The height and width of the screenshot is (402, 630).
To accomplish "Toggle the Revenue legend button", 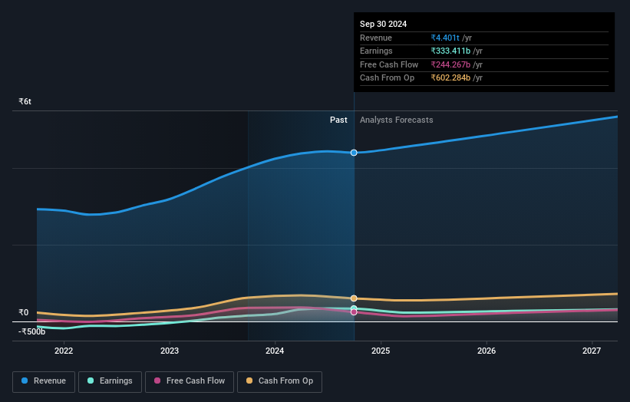I will point(44,381).
